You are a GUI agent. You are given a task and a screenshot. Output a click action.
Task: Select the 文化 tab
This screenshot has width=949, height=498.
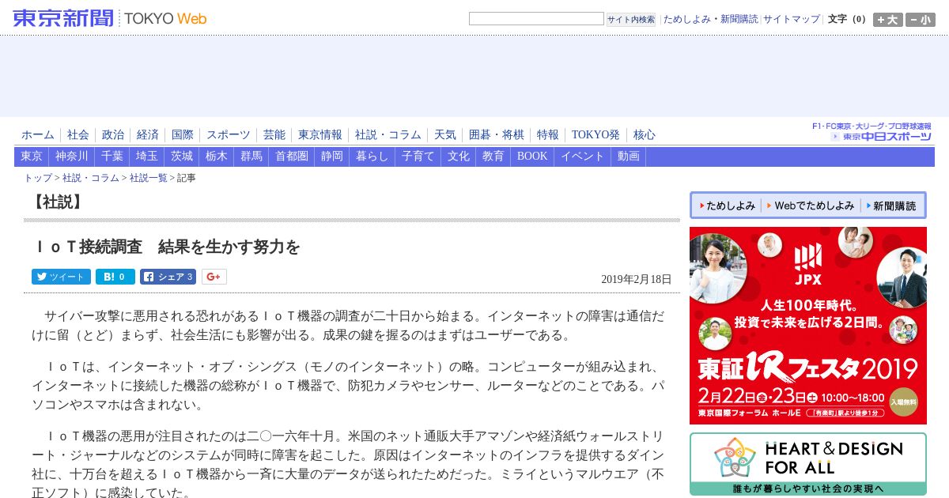459,157
